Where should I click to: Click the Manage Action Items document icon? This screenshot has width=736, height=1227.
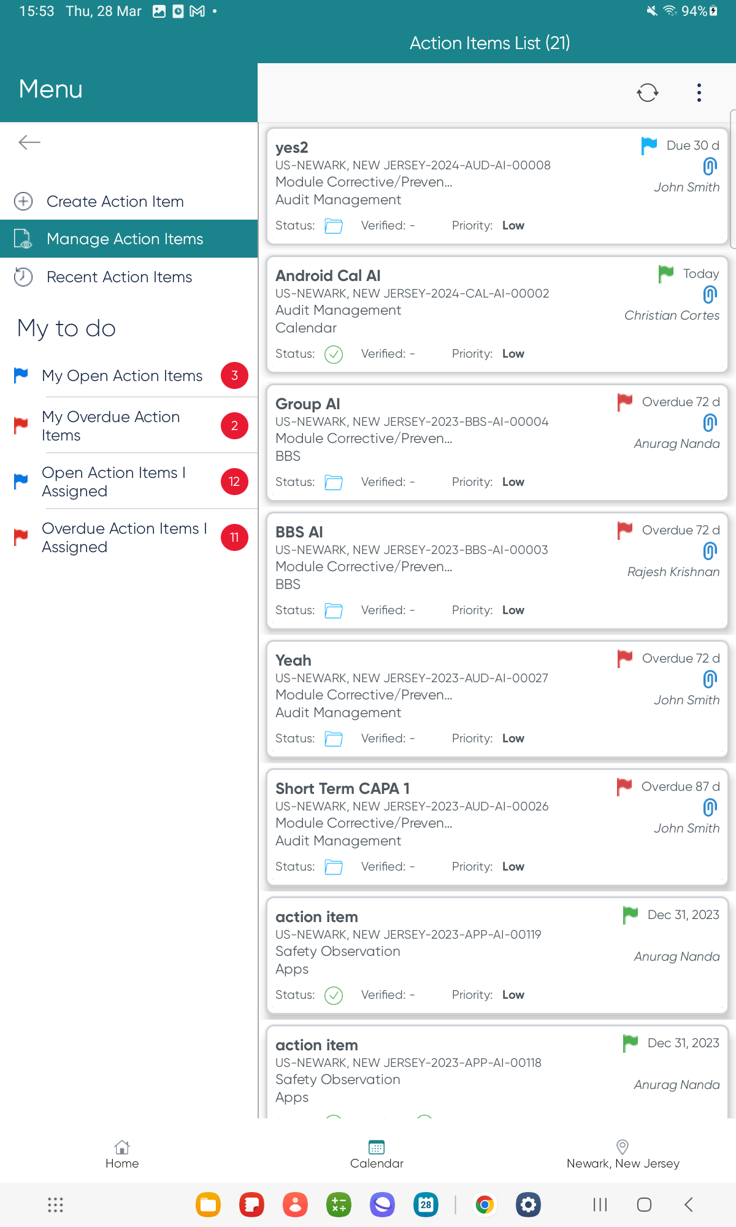point(23,239)
